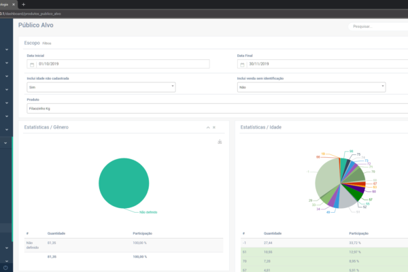Select the 8,95 % row in Idade table

coord(324,261)
